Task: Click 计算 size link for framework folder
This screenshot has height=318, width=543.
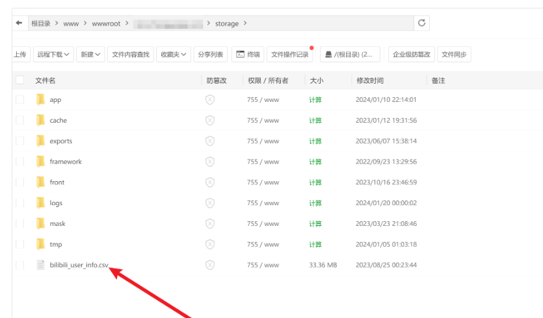Action: pyautogui.click(x=315, y=162)
